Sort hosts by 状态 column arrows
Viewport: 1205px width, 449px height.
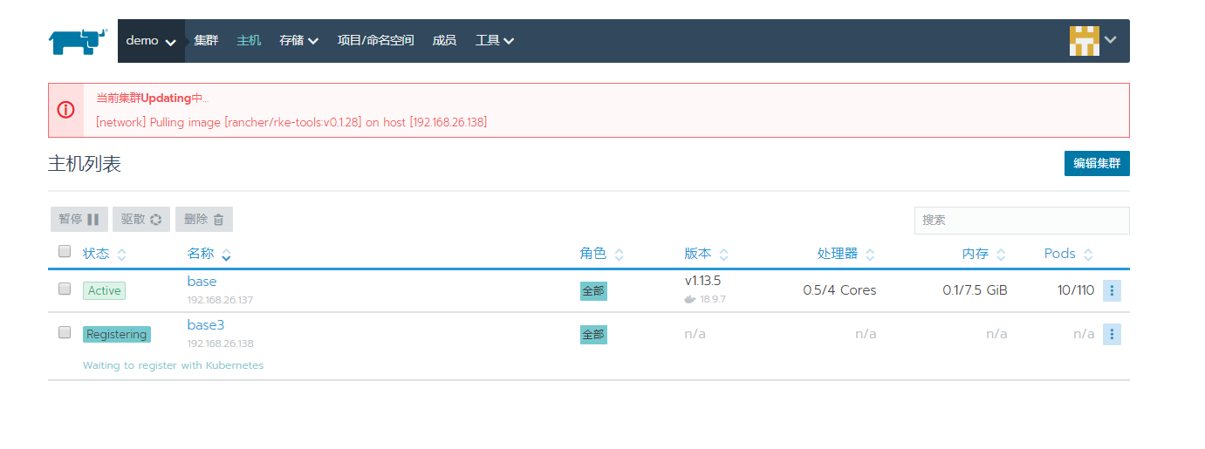coord(121,255)
